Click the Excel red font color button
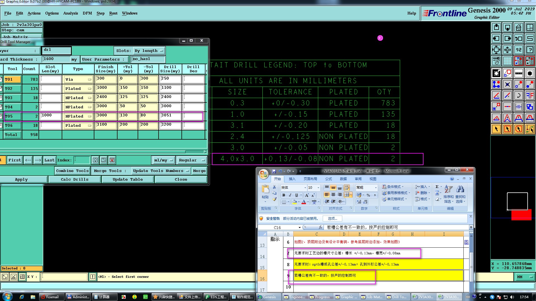The image size is (536, 301). pos(304,202)
